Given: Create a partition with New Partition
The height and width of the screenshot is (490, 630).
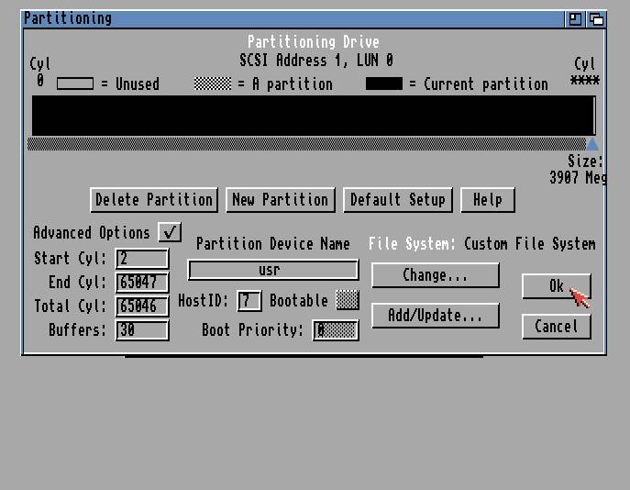Looking at the screenshot, I should tap(280, 200).
